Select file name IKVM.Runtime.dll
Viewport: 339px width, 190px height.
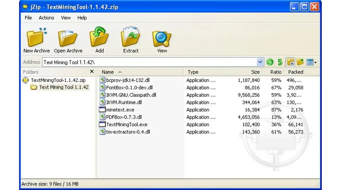click(x=124, y=102)
